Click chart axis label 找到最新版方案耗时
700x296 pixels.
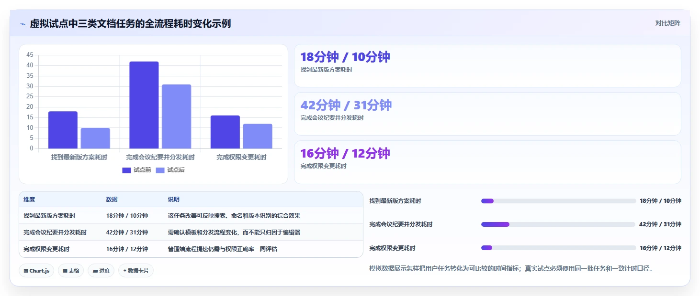pos(79,157)
